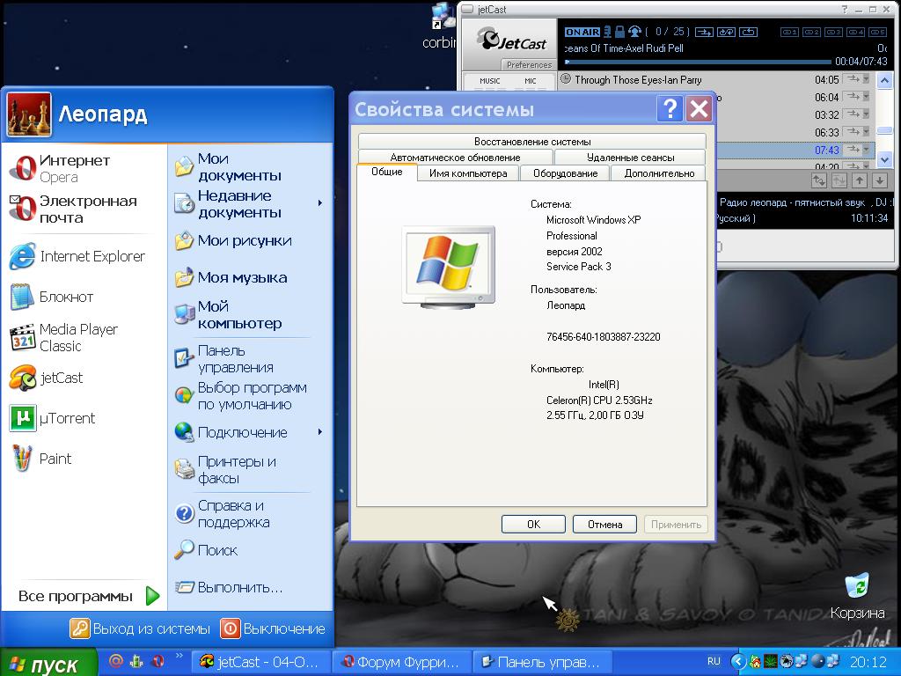The image size is (901, 676).
Task: Switch to the Оборудование tab
Action: tap(565, 173)
